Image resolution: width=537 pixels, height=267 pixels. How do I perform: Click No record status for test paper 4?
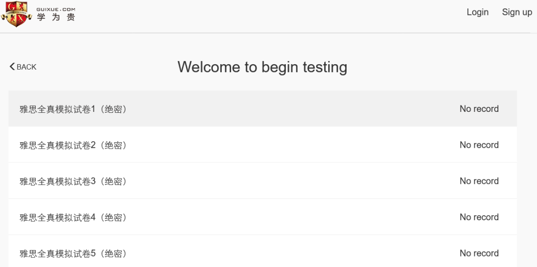coord(479,217)
